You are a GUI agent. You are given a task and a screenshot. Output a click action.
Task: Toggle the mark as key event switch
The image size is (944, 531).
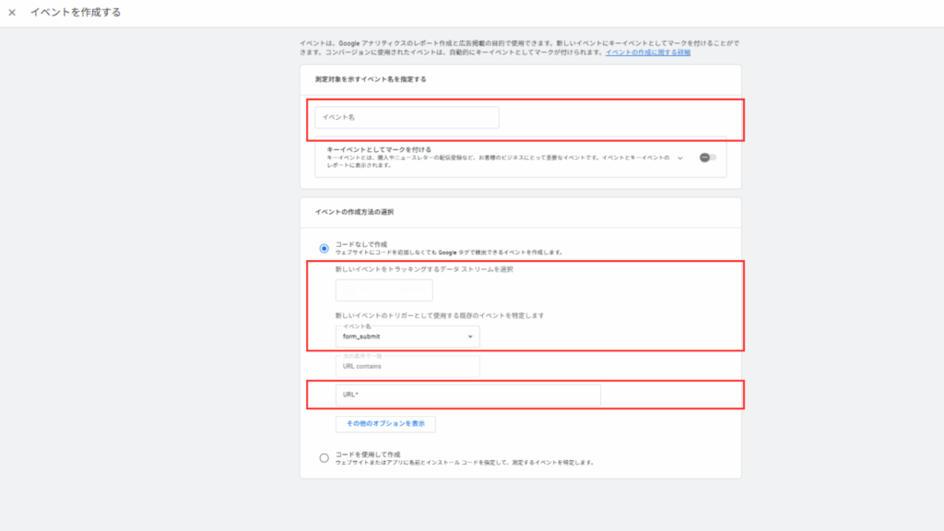(x=707, y=158)
